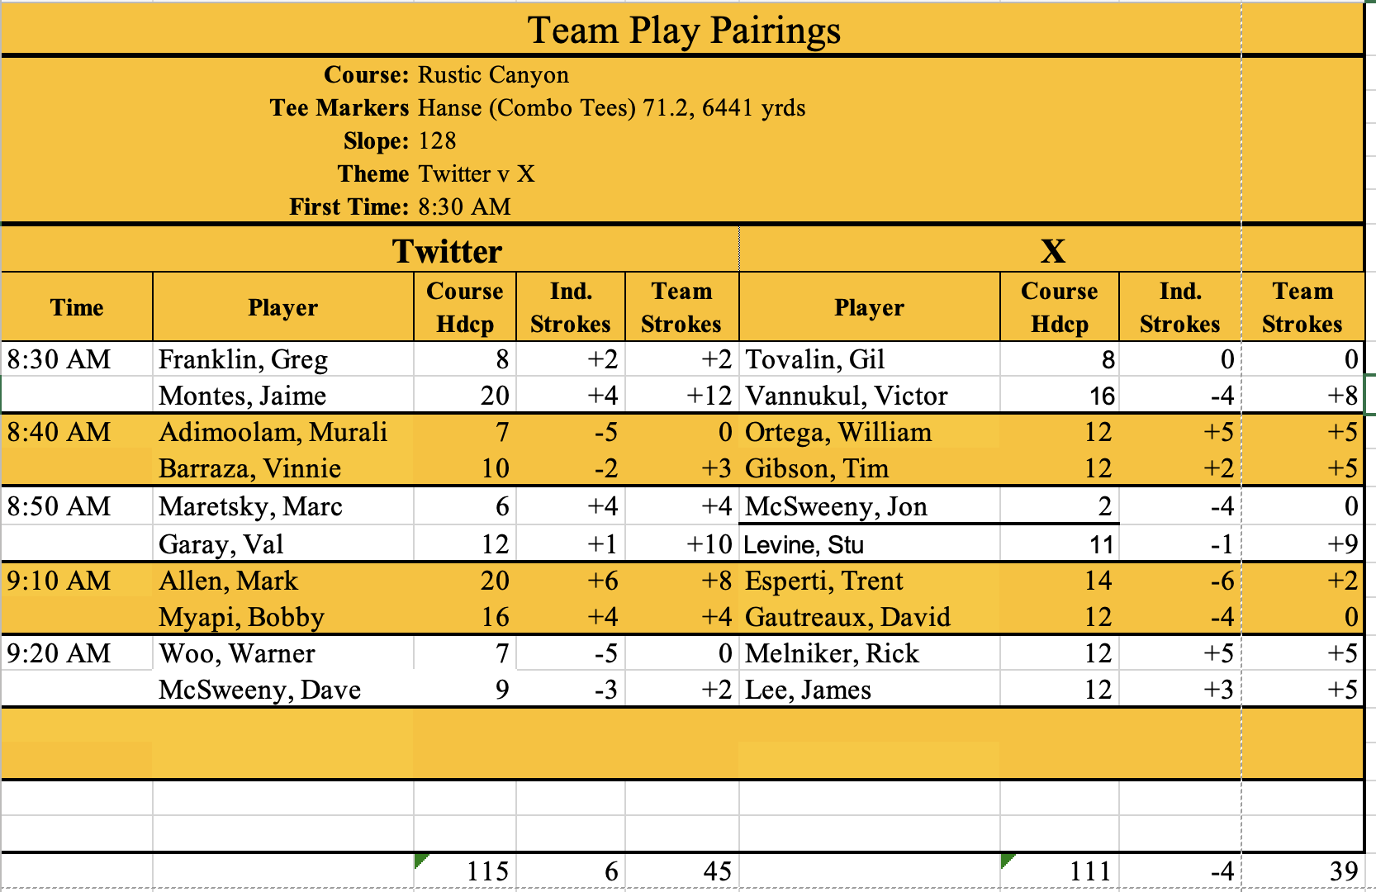Screen dimensions: 1376x892
Task: Click the Franklin, Greg player cell
Action: click(x=243, y=360)
